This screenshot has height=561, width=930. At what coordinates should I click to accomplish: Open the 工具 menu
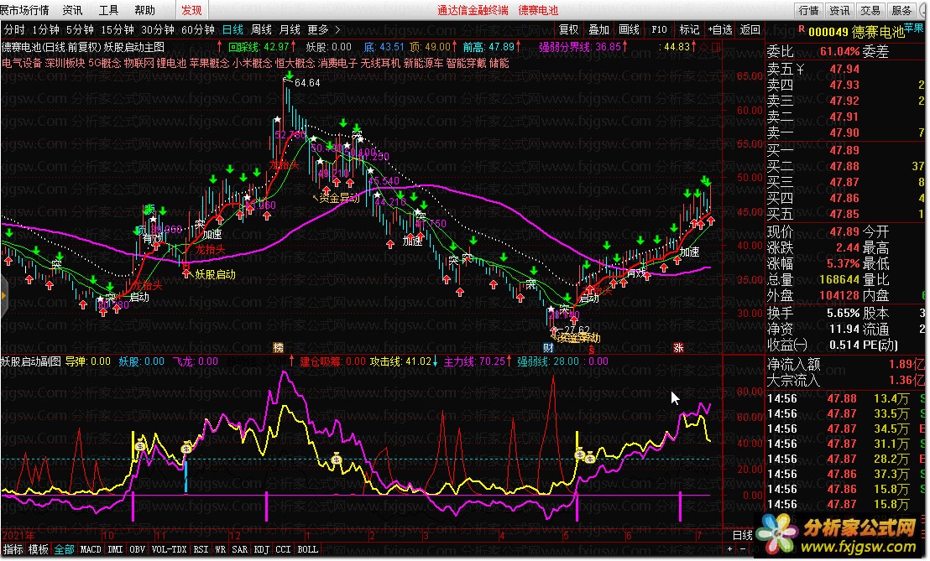(108, 10)
